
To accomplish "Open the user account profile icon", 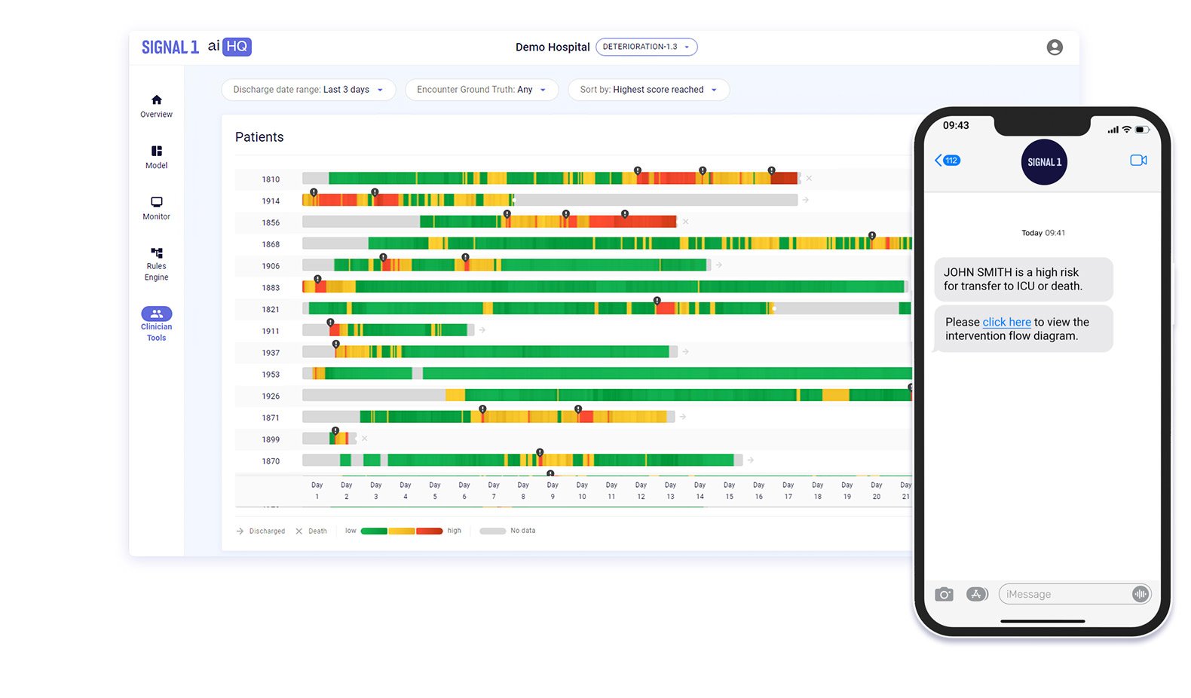I will 1054,47.
